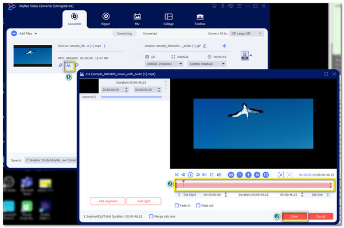
Task: Click the red Save button
Action: 294,217
